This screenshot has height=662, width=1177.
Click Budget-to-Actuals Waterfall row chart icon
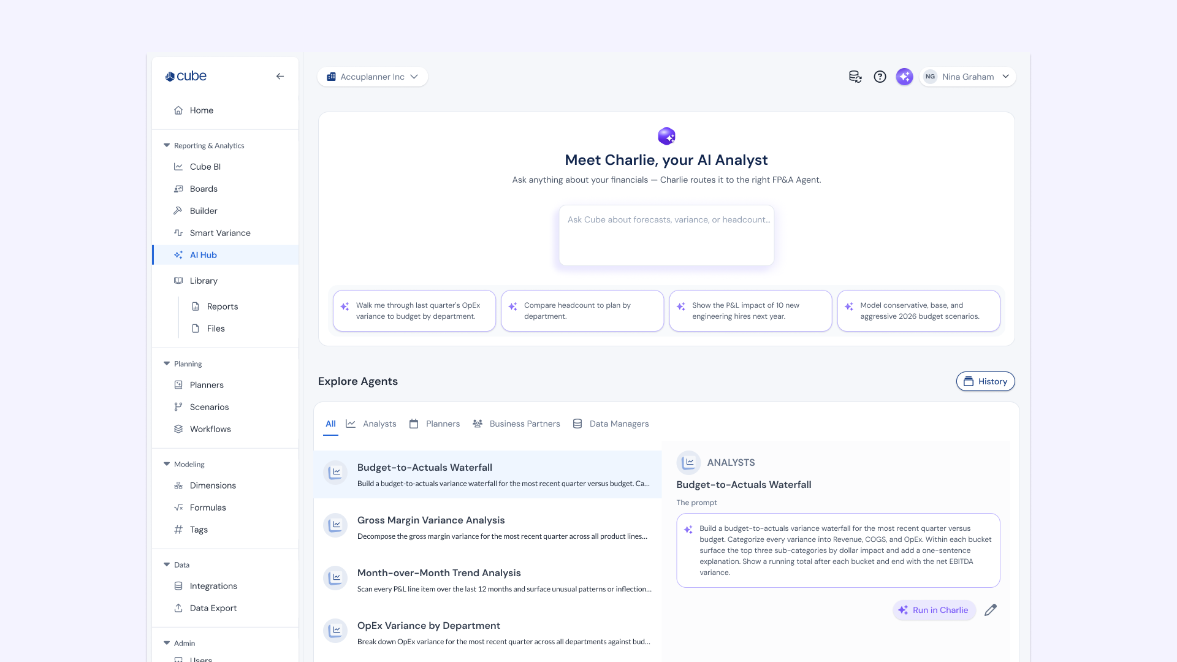click(x=335, y=473)
